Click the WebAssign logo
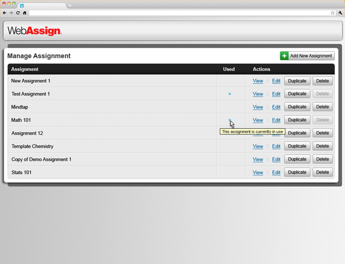The image size is (345, 264). coord(35,31)
